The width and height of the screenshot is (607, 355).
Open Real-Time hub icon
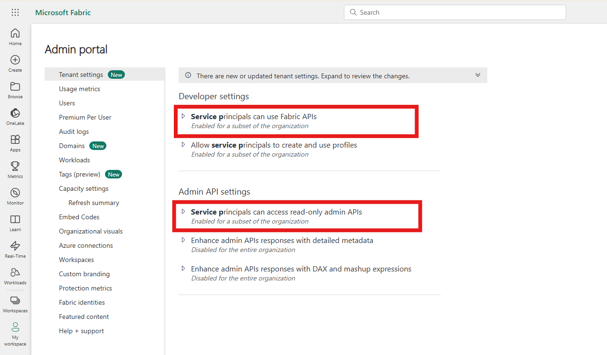tap(15, 250)
